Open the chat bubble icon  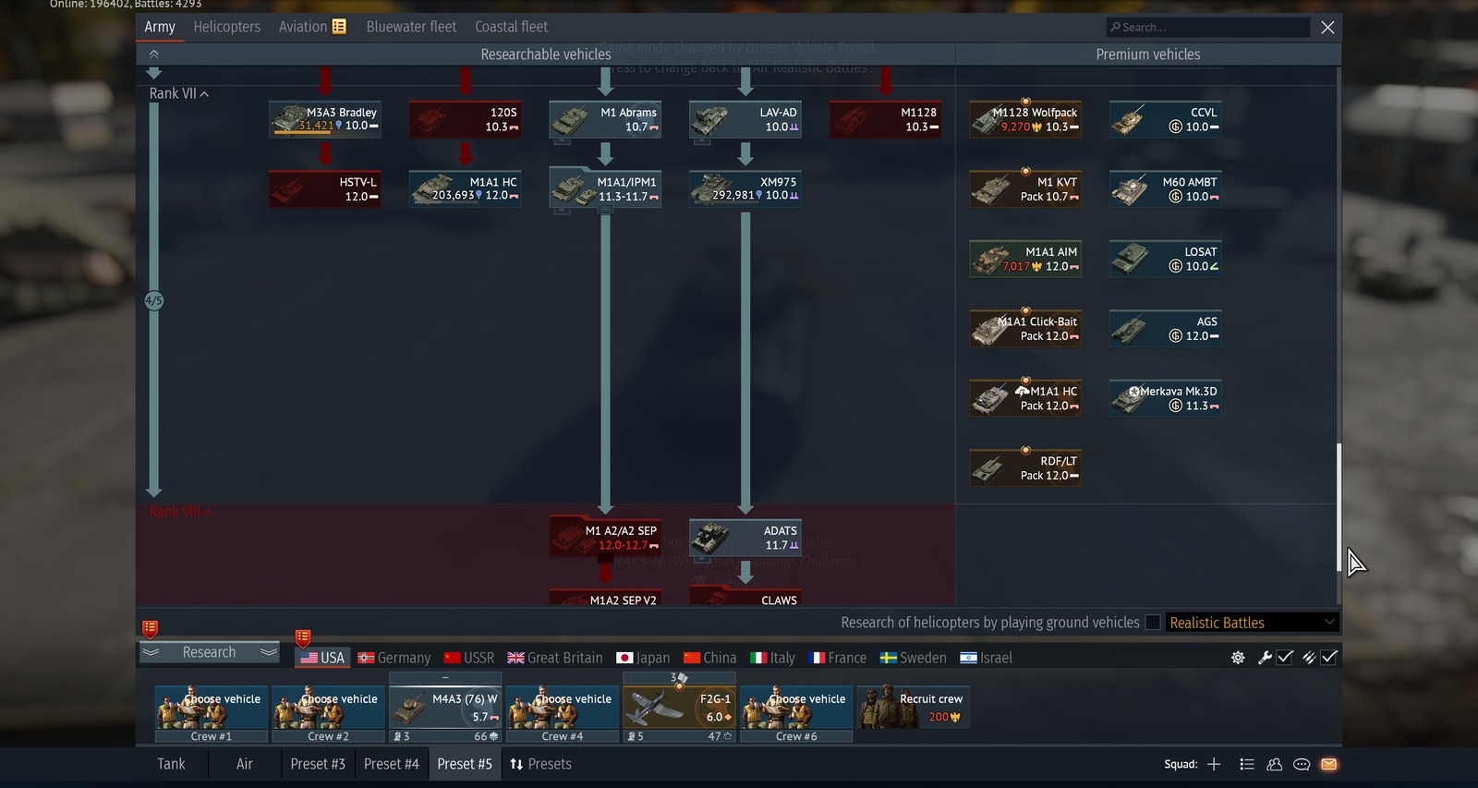point(1302,764)
